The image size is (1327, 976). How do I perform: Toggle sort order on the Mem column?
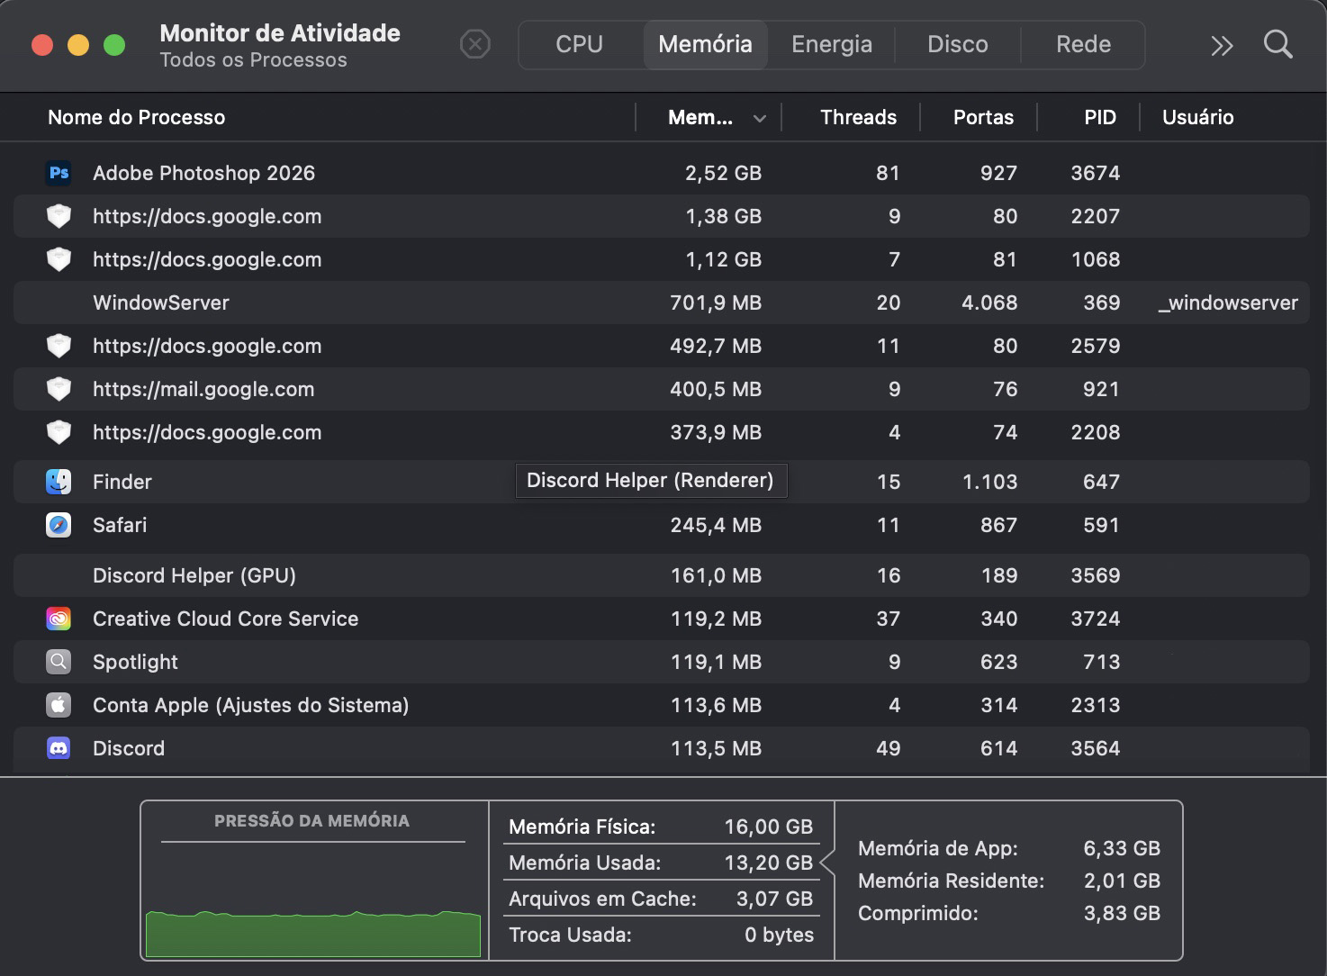click(x=711, y=117)
